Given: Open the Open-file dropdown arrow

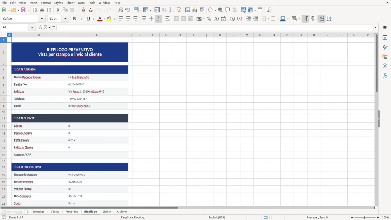Looking at the screenshot, I should [18, 10].
